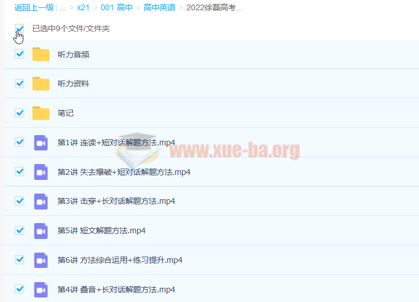Go back via 返回上一级 link
Viewport: 419px width, 302px height.
coord(34,8)
